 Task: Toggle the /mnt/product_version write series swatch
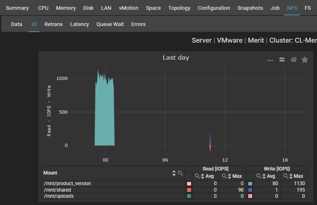(250, 183)
